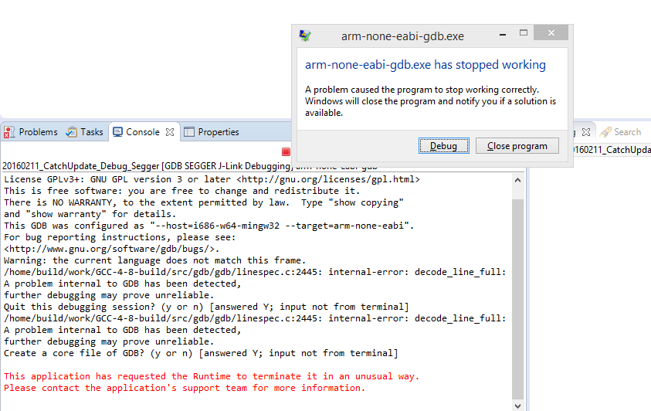Viewport: 651px width, 411px height.
Task: Close the Console view with its X icon
Action: [170, 132]
